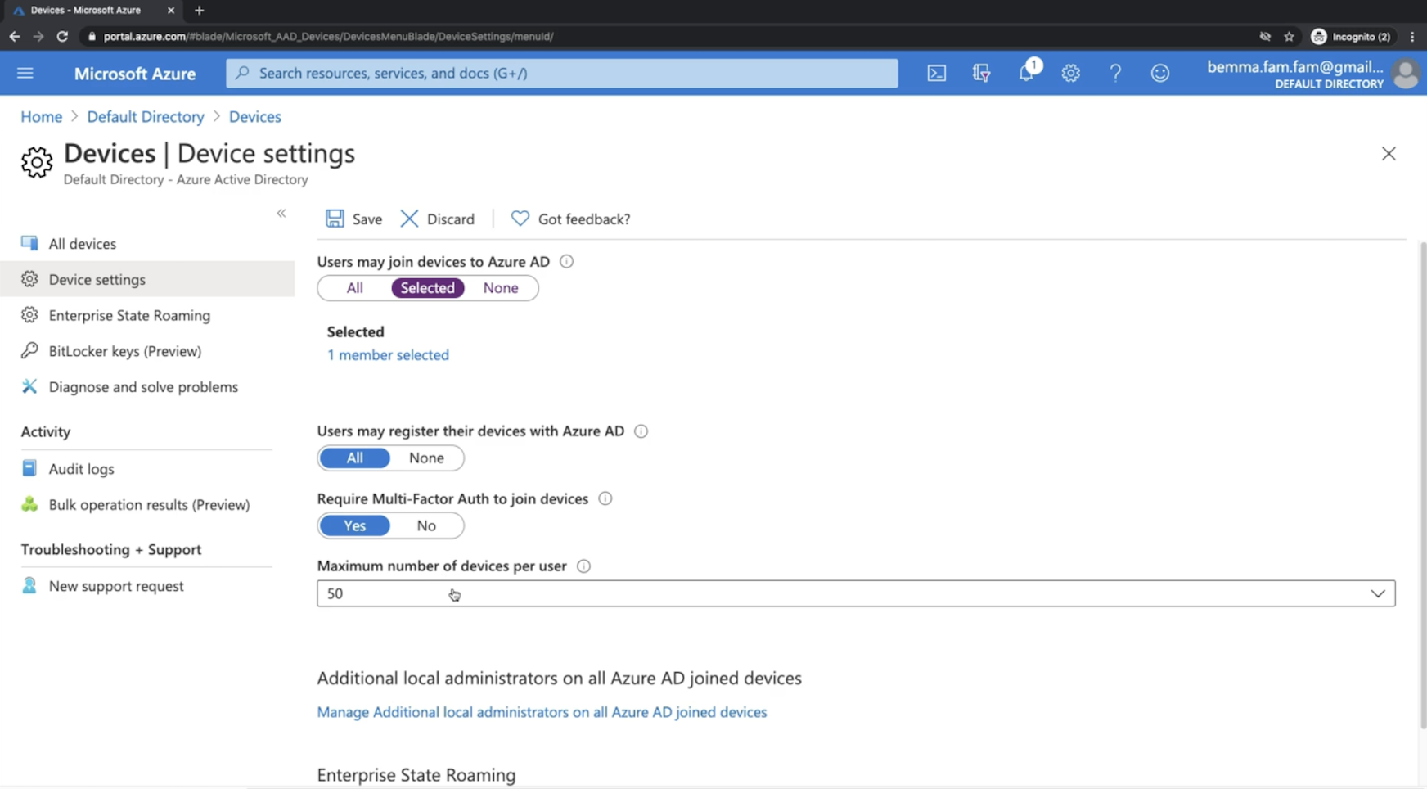Close the Devices browser tab
The height and width of the screenshot is (789, 1427).
(x=171, y=11)
